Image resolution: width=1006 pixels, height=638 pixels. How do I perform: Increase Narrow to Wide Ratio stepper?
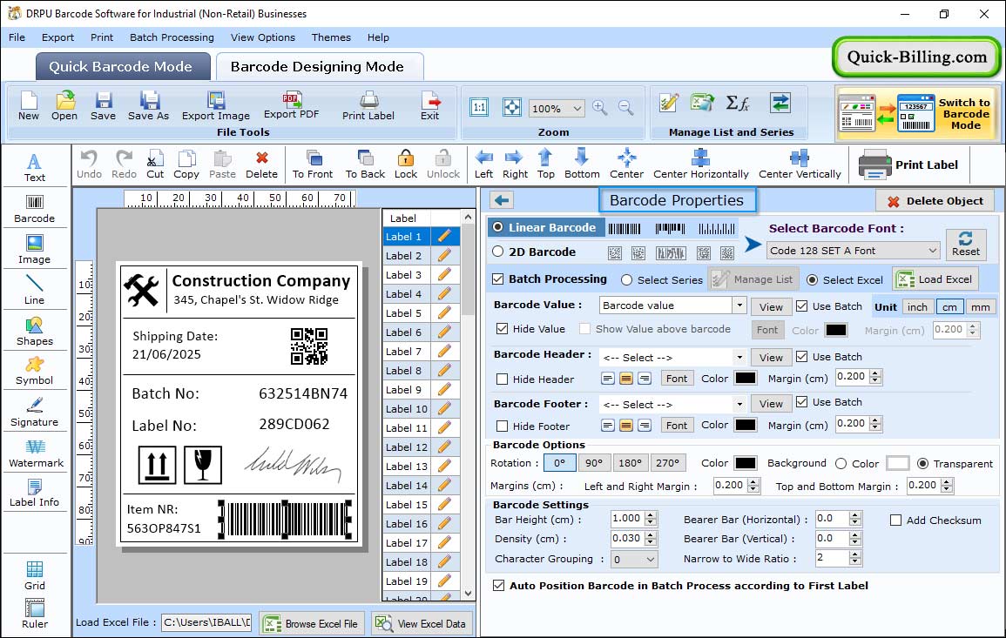[854, 554]
